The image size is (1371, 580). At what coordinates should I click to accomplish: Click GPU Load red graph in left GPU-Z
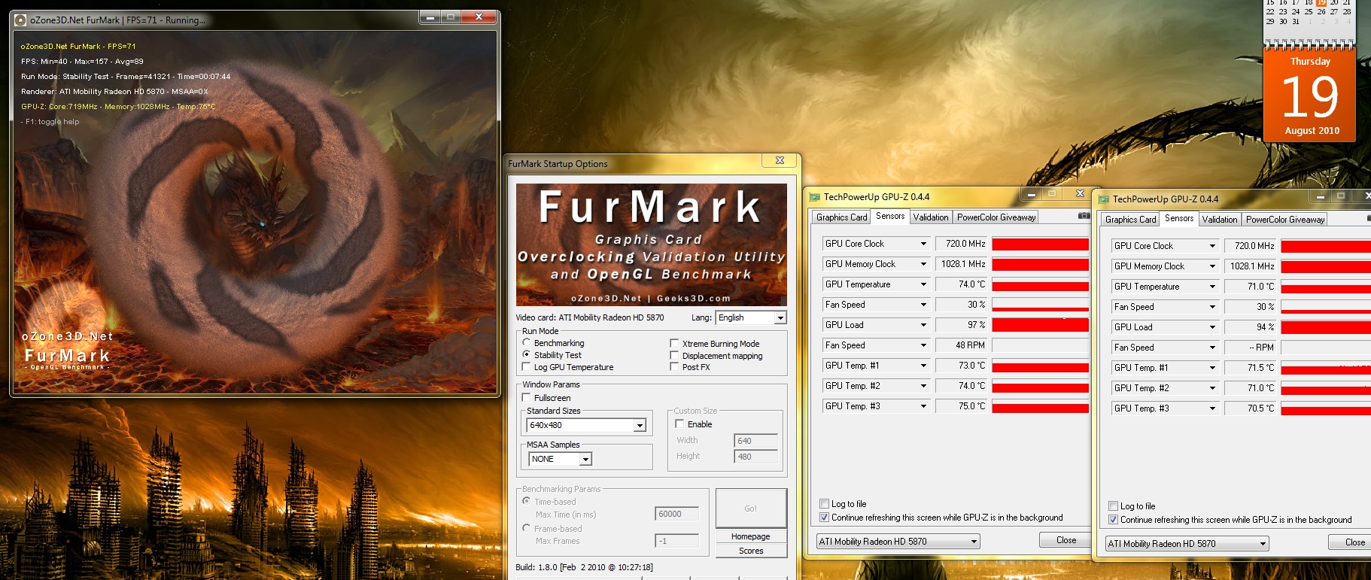(x=1041, y=325)
